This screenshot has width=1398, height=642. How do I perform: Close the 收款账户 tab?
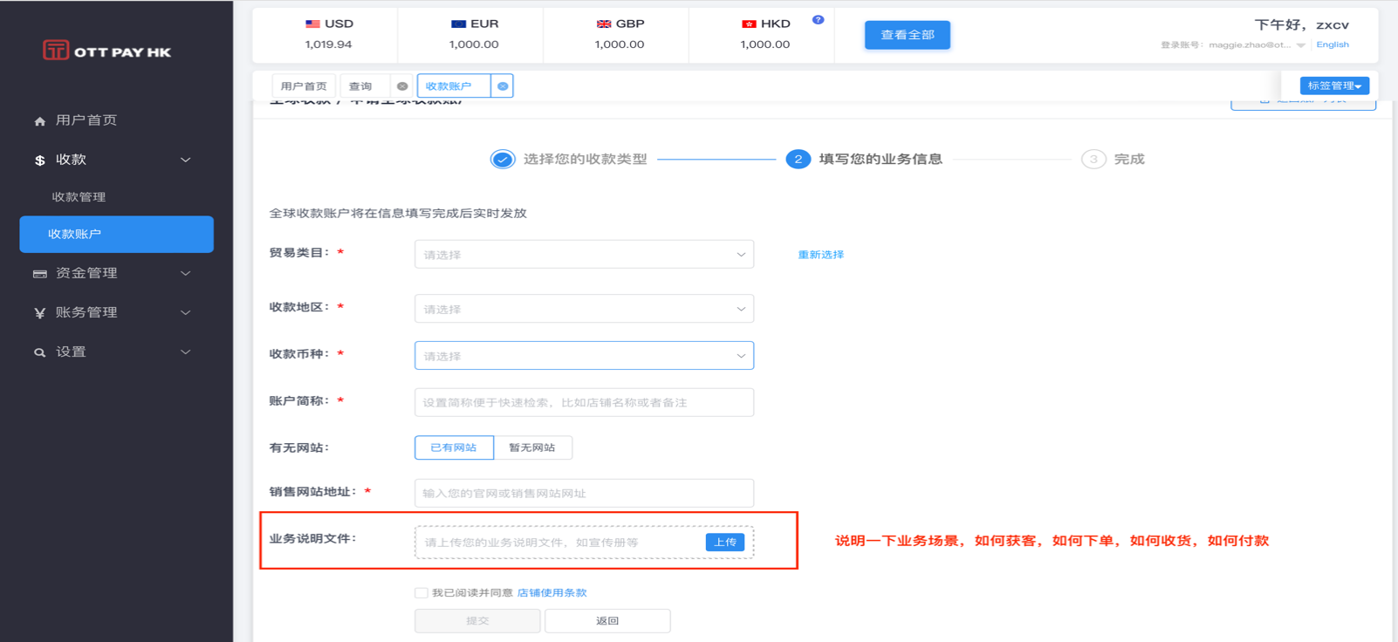point(503,86)
